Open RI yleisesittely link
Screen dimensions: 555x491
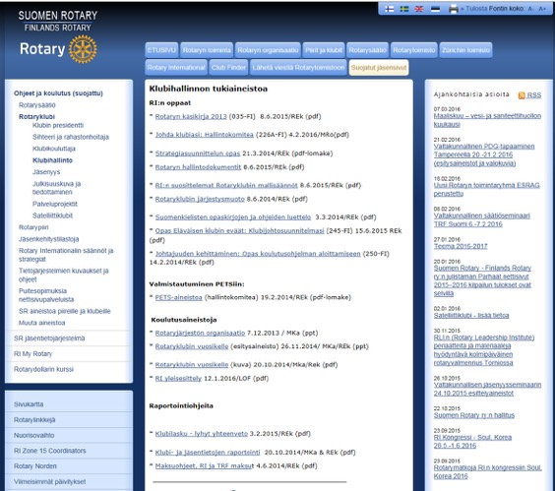[x=178, y=379]
